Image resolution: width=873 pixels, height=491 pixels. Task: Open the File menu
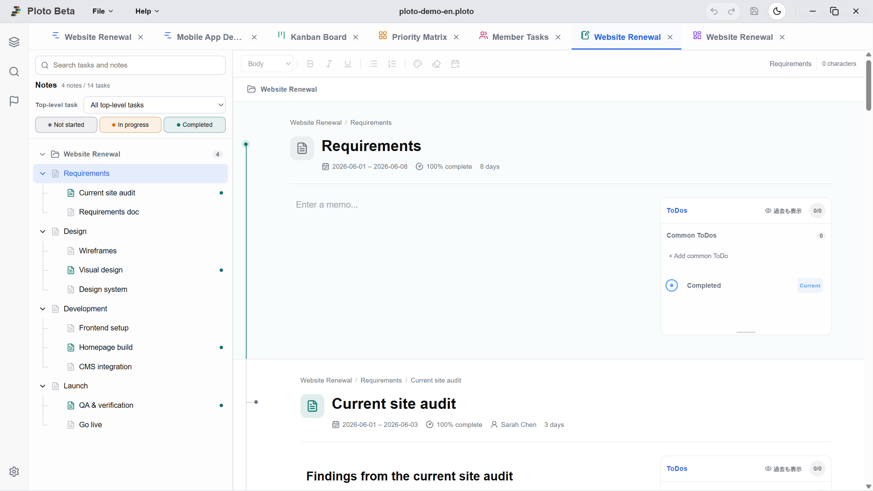pyautogui.click(x=103, y=11)
